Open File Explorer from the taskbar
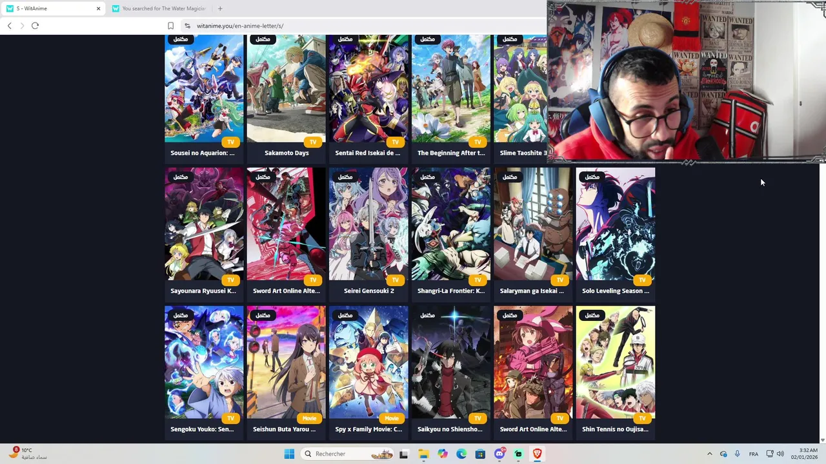The image size is (826, 464). [423, 454]
